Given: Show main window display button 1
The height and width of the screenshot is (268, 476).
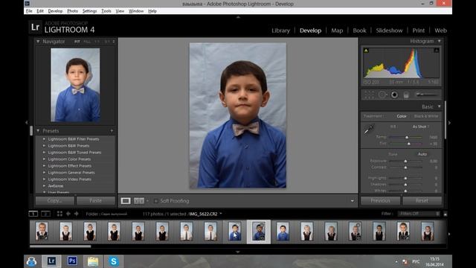Looking at the screenshot, I should [x=33, y=214].
